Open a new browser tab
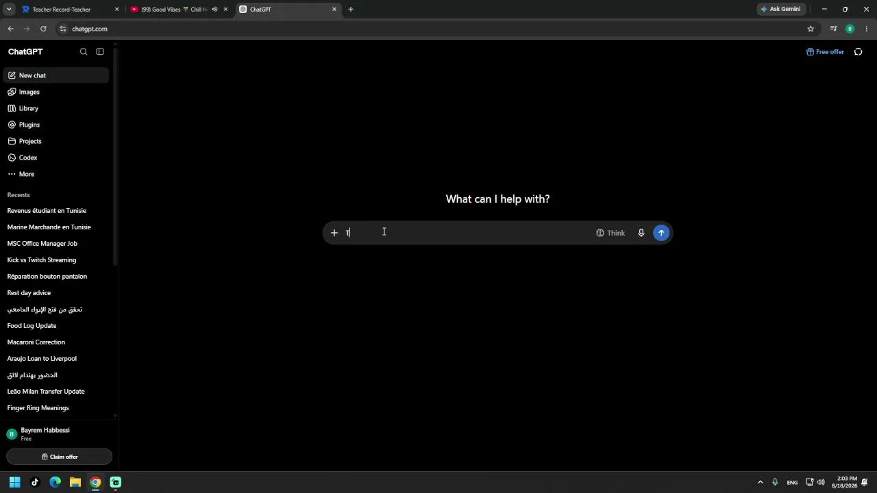The width and height of the screenshot is (877, 493). (x=351, y=10)
